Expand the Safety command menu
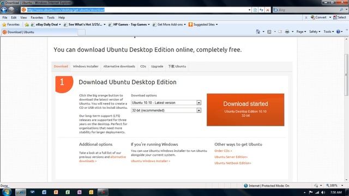The width and height of the screenshot is (349, 196). 315,32
